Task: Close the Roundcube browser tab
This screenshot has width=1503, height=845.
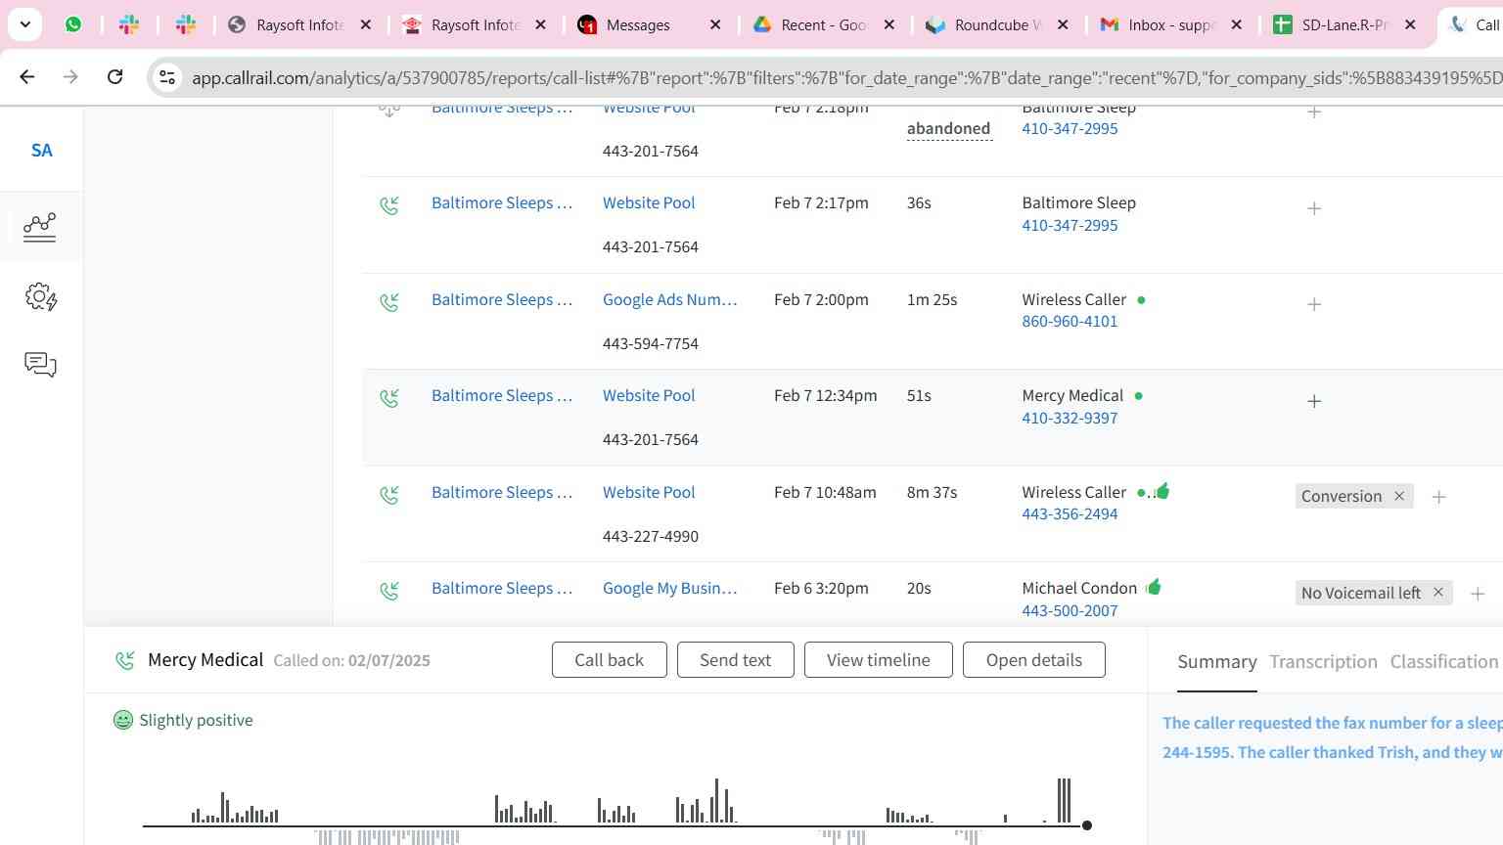Action: click(1064, 24)
